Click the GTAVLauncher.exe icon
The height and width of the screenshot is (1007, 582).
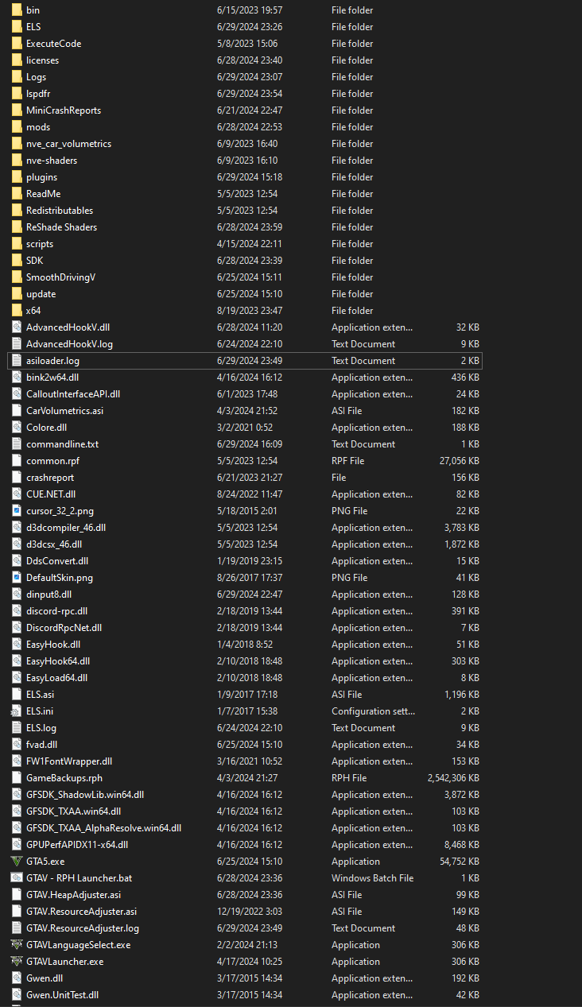[17, 962]
